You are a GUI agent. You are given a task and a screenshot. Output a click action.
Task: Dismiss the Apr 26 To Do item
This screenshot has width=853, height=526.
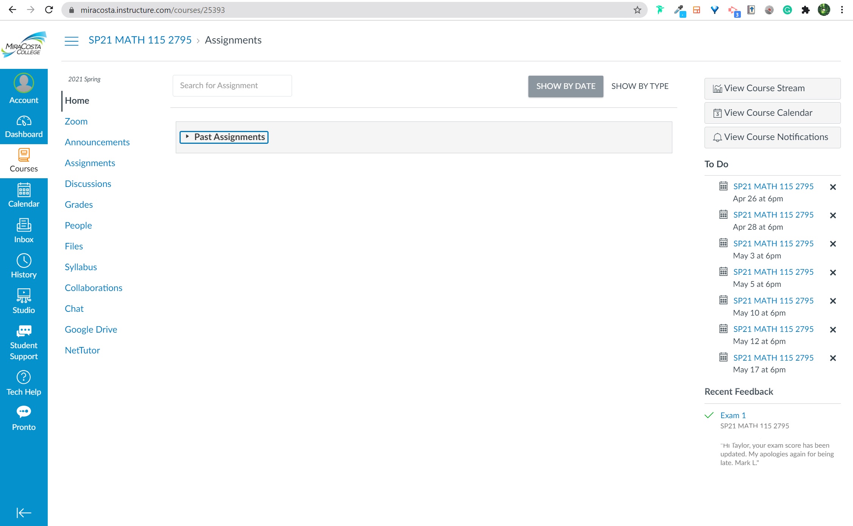click(x=833, y=187)
